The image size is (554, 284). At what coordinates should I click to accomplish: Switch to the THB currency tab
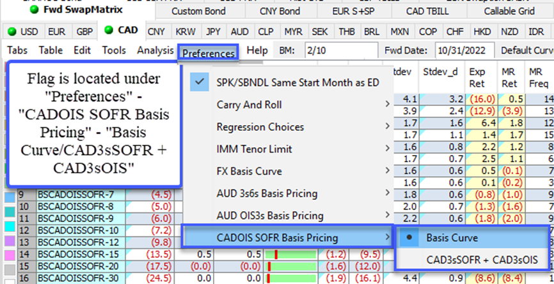347,32
